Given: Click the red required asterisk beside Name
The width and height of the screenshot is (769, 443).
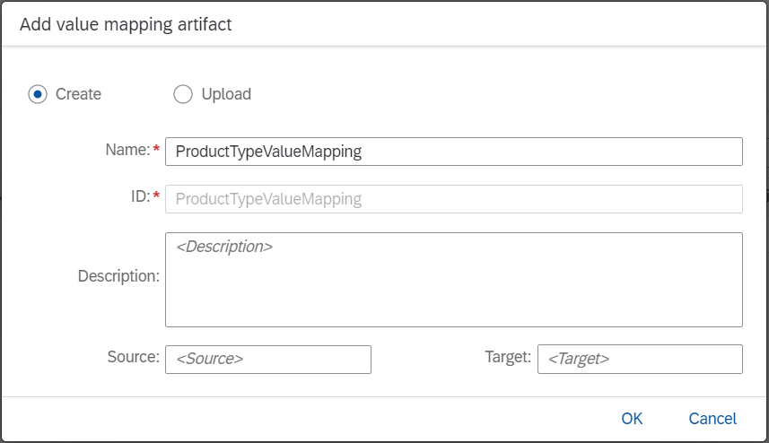Looking at the screenshot, I should point(156,148).
